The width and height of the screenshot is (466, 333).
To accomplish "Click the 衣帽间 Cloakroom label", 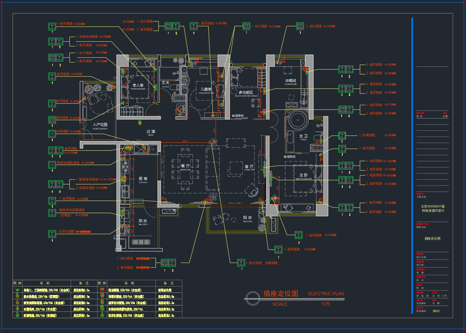I will [x=291, y=82].
